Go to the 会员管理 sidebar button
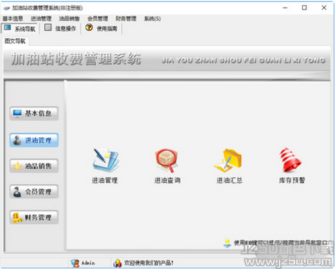The image size is (335, 269). pyautogui.click(x=34, y=191)
